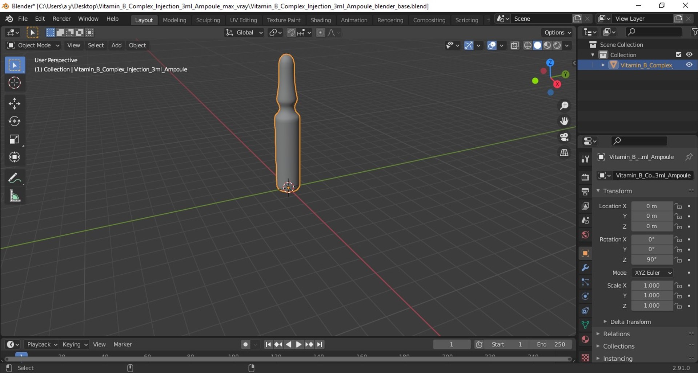The height and width of the screenshot is (373, 698).
Task: Switch orthographic/perspective grid icon
Action: [x=564, y=152]
